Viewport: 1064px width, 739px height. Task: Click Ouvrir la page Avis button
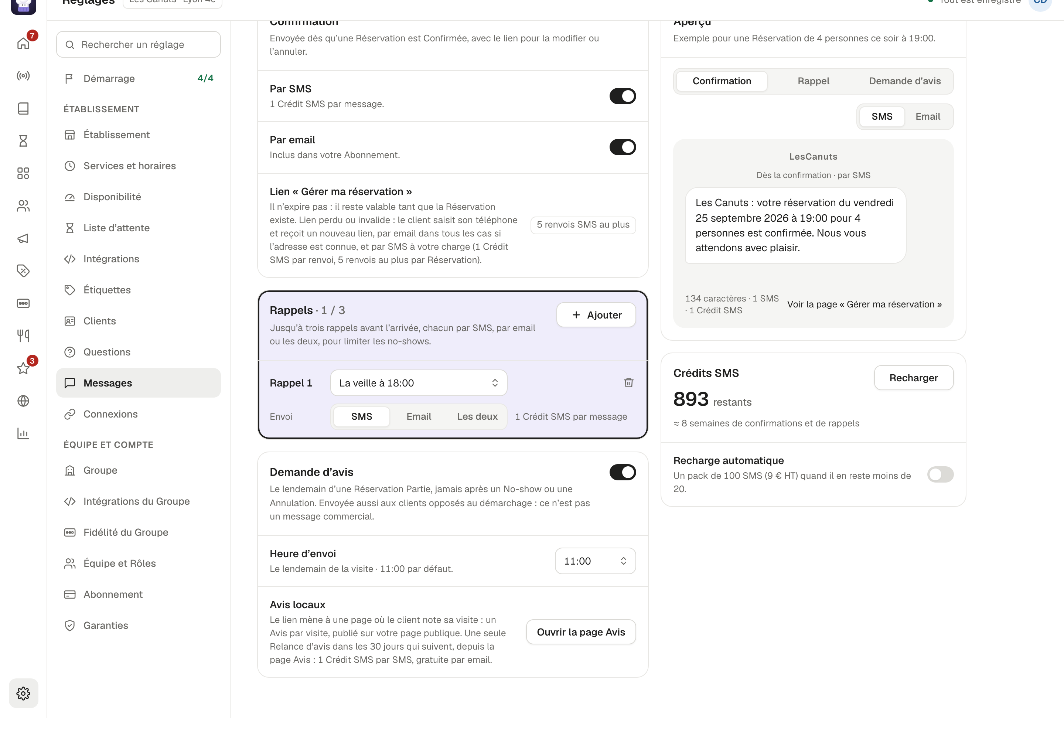(x=581, y=632)
